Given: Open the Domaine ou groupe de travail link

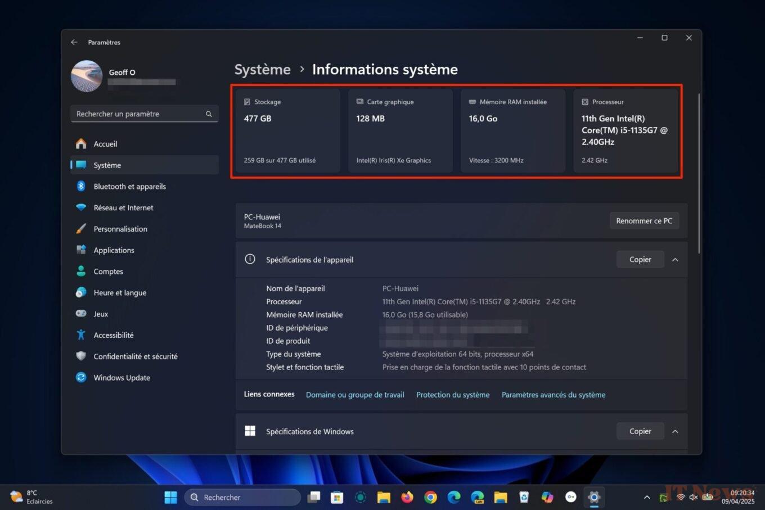Looking at the screenshot, I should click(355, 395).
